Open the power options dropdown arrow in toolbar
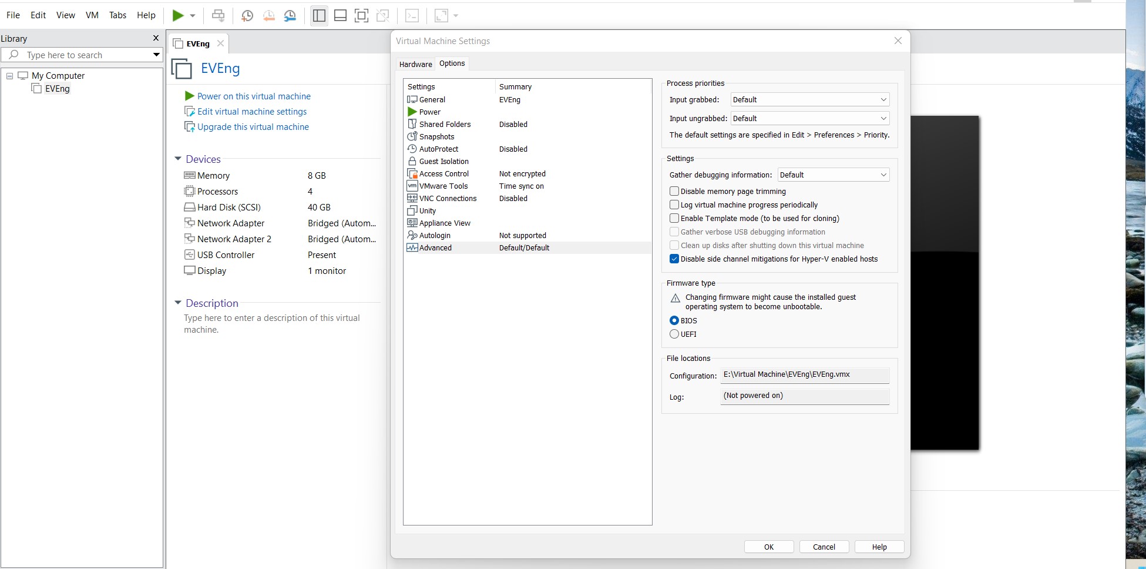The image size is (1146, 569). coord(192,16)
